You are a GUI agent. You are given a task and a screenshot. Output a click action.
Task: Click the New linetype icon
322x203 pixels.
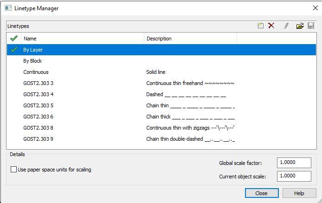coord(261,26)
